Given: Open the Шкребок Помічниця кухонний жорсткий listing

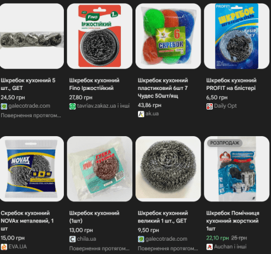Looking at the screenshot, I should point(232,220).
